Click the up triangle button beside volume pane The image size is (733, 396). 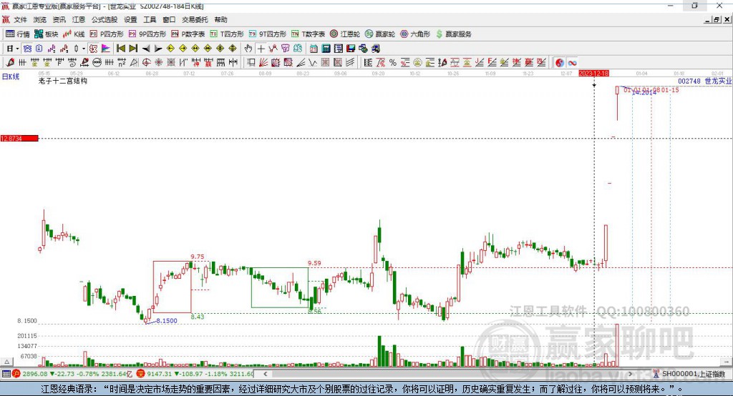coord(6,362)
